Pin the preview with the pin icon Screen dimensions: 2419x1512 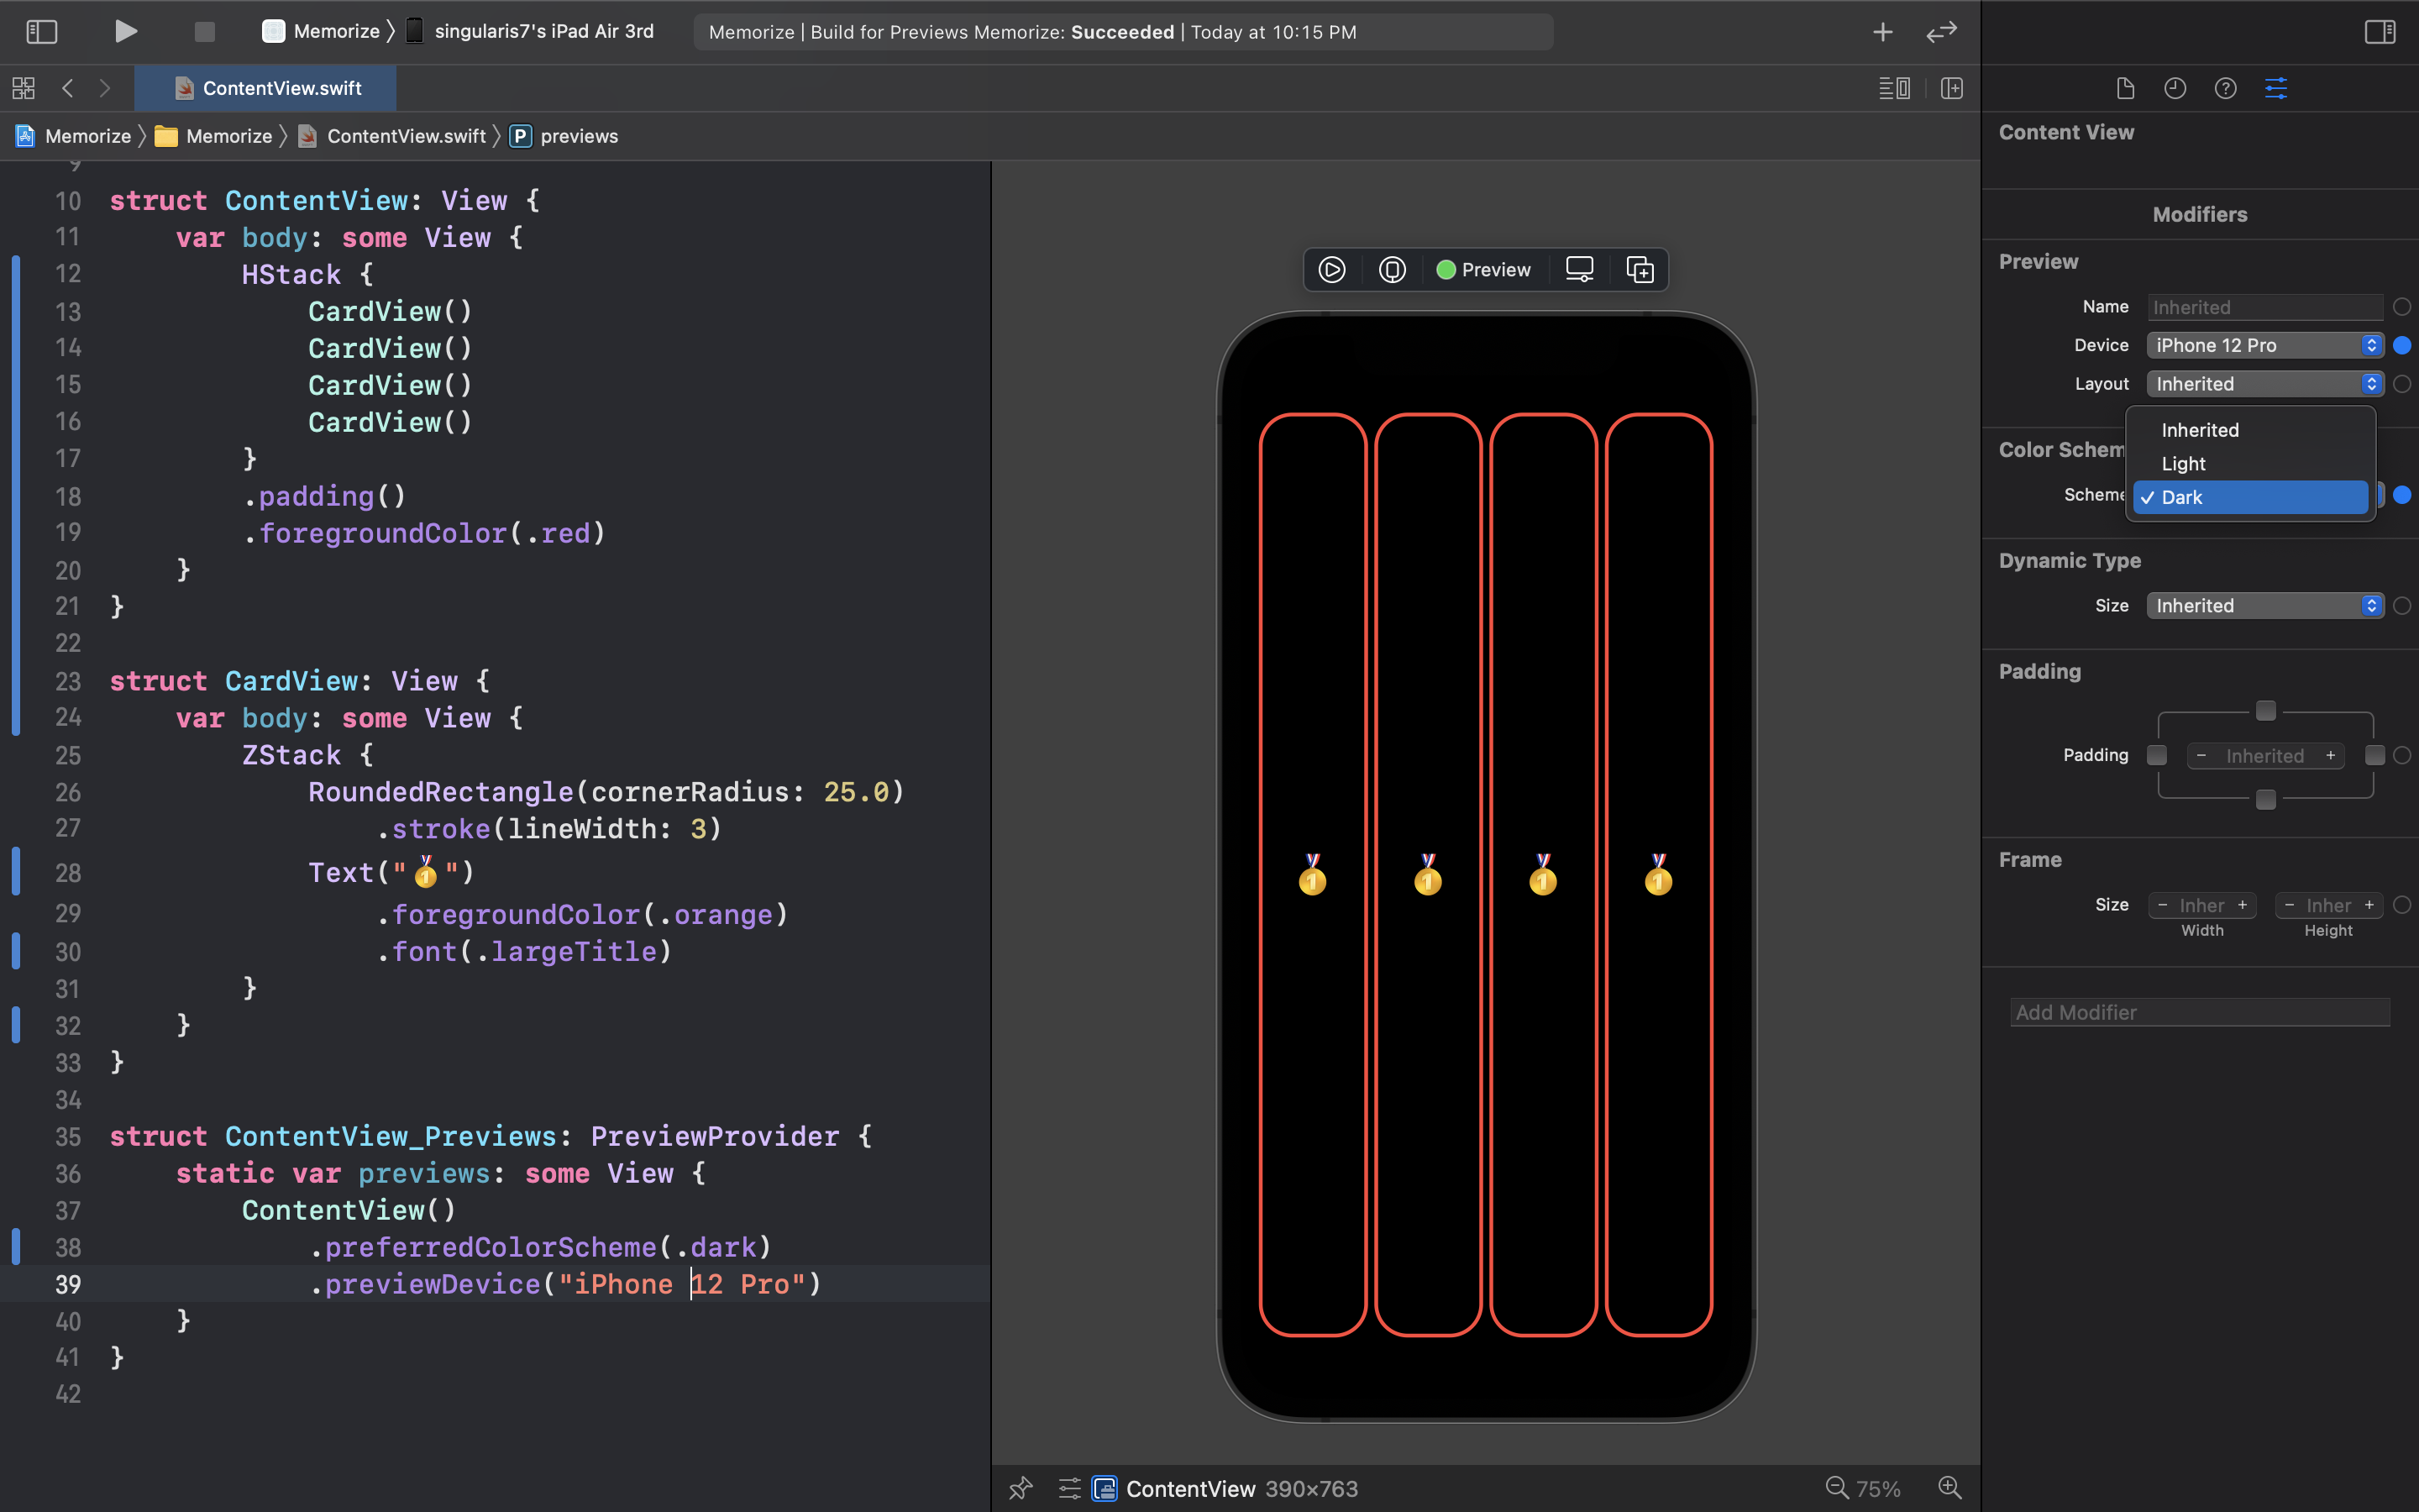(x=1021, y=1488)
